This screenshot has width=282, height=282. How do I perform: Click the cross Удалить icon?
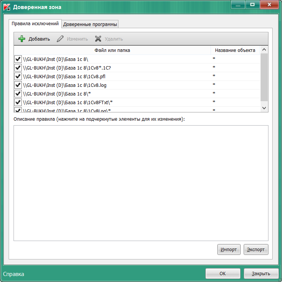[x=98, y=39]
